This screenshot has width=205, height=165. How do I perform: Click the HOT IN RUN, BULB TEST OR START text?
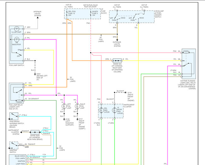[x=90, y=6]
